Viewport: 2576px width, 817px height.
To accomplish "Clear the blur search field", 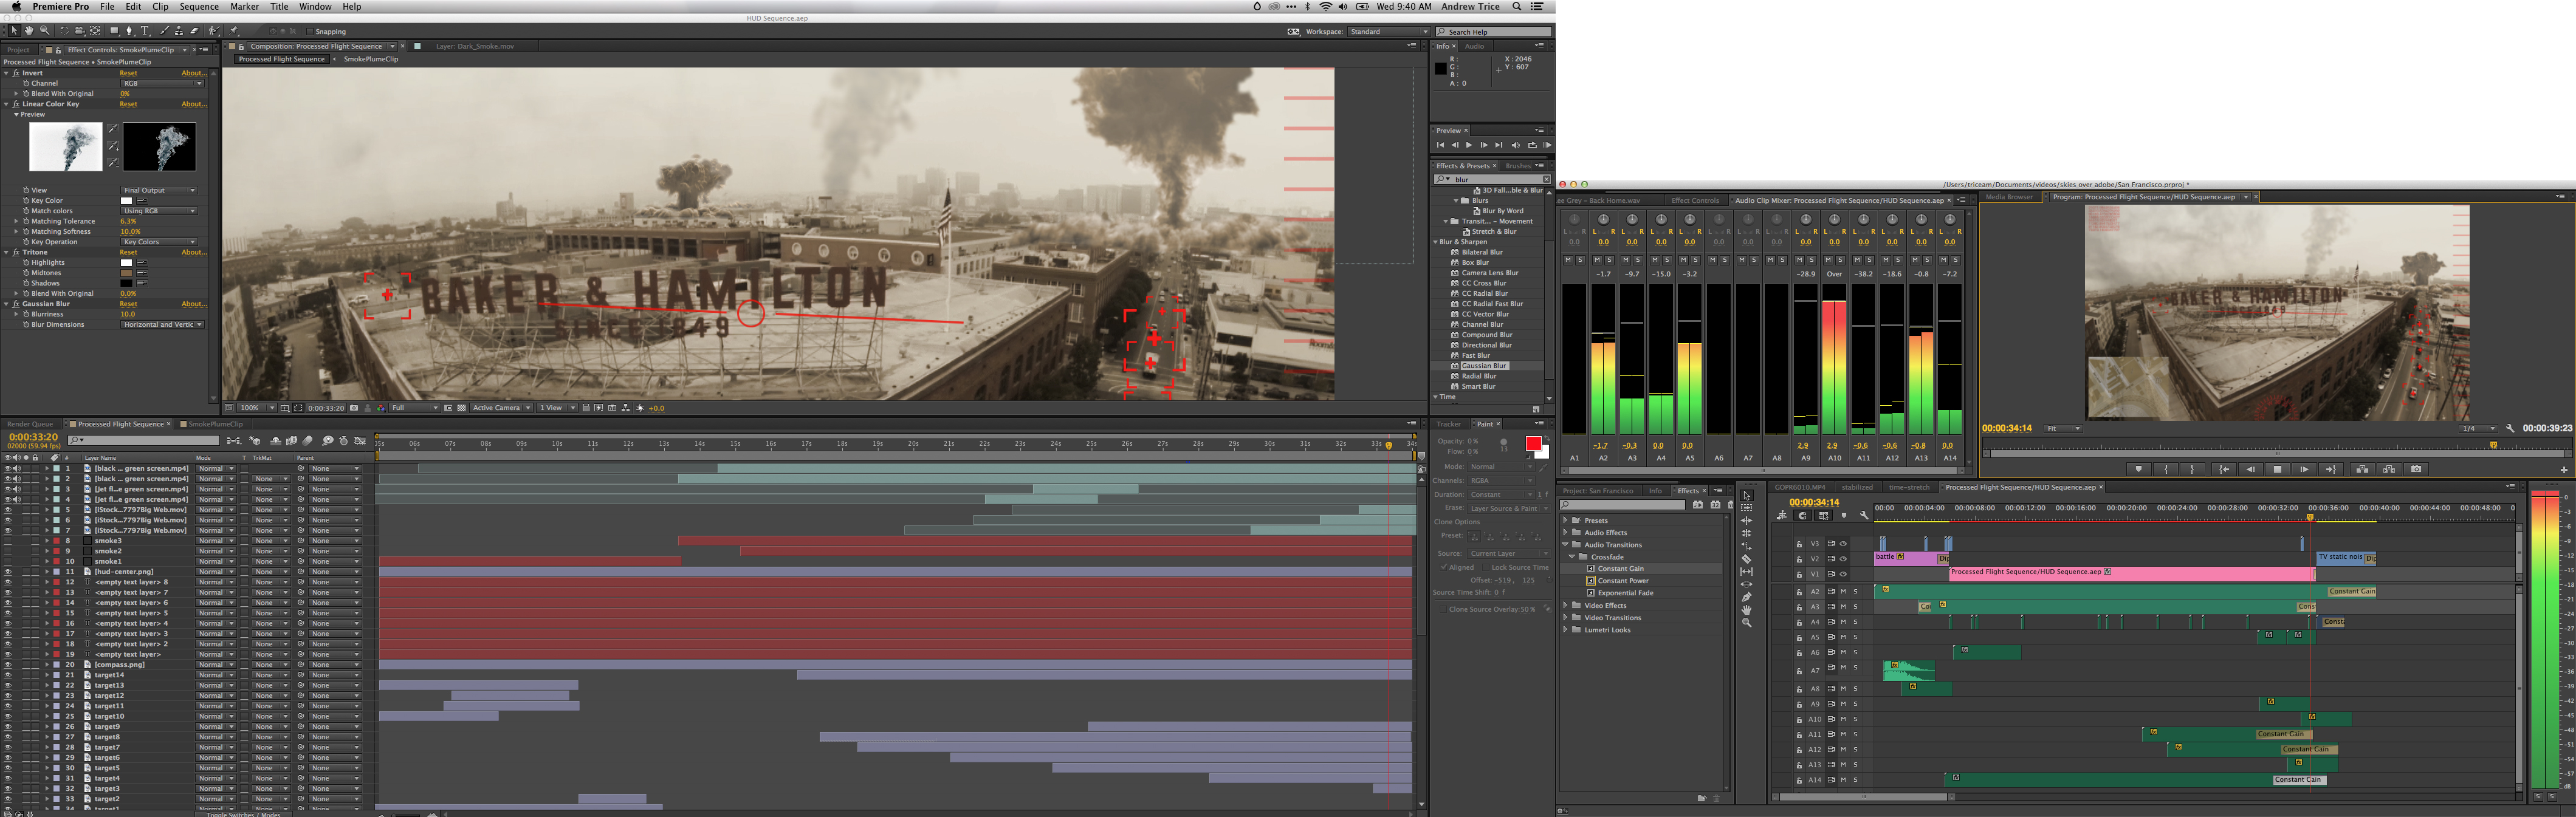I will (1546, 180).
